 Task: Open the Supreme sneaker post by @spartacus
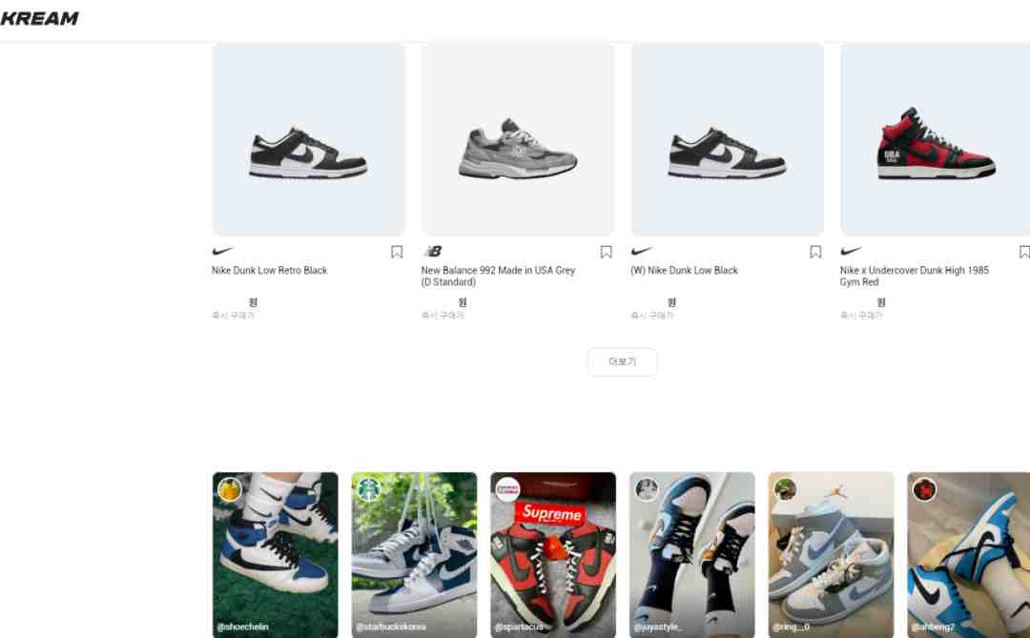(x=553, y=554)
